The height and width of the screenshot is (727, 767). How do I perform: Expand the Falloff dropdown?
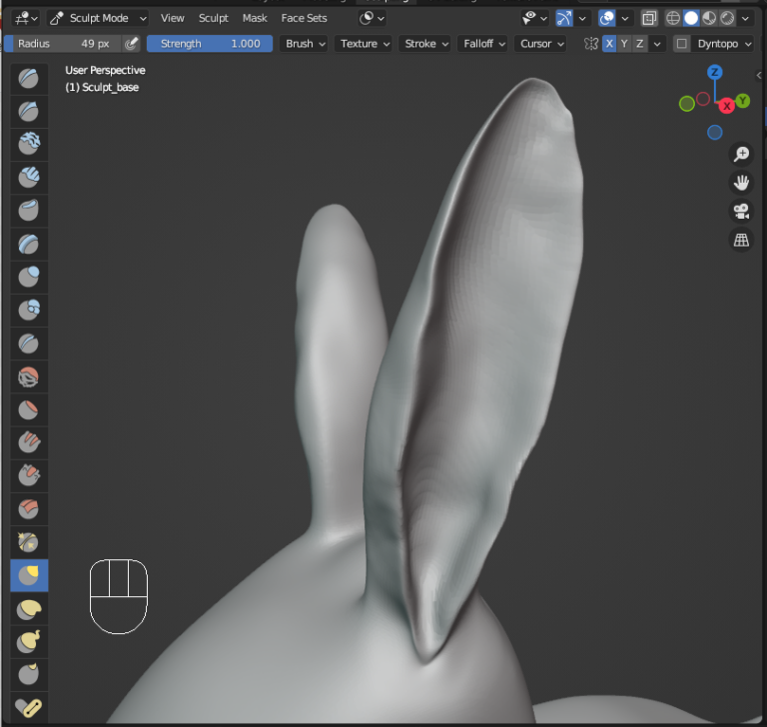click(x=483, y=44)
